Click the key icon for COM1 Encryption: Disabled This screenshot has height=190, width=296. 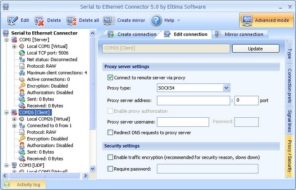point(22,86)
